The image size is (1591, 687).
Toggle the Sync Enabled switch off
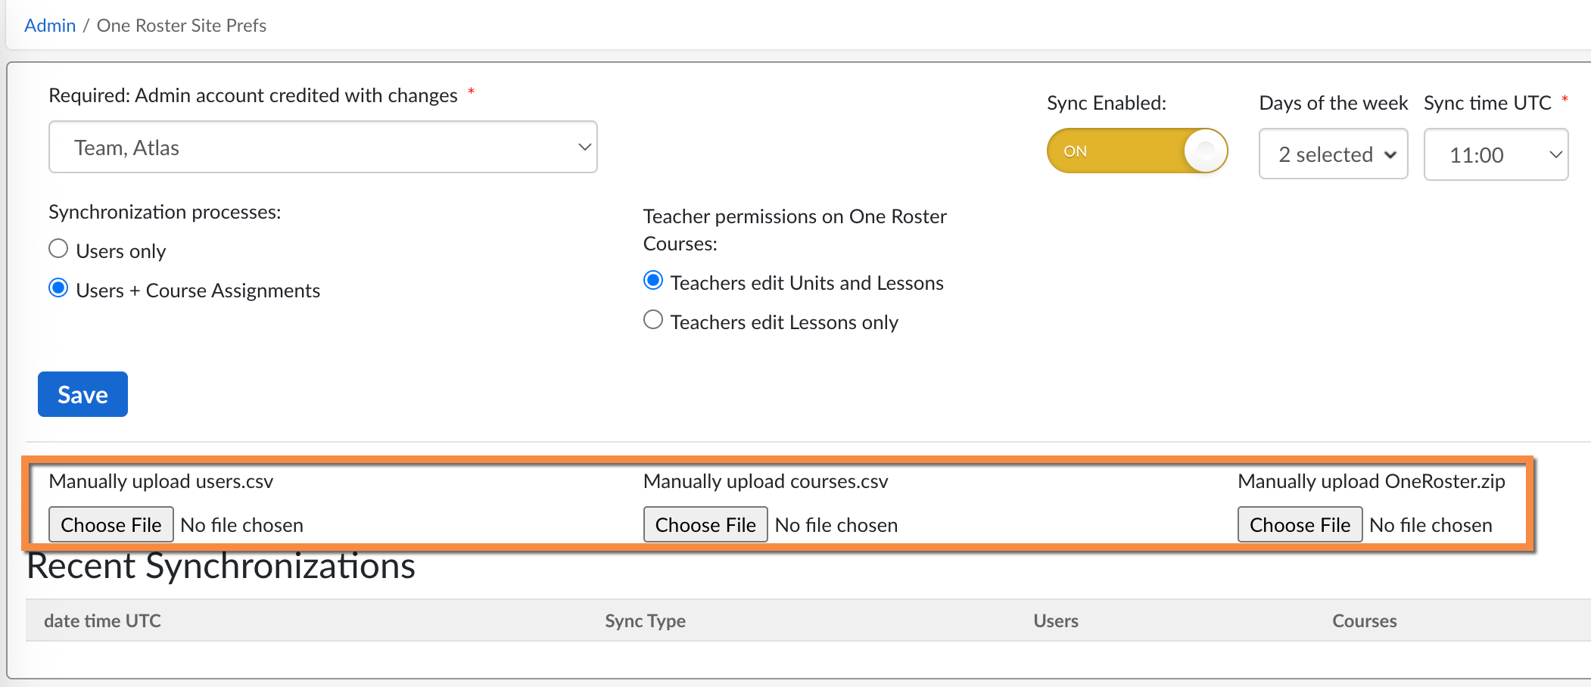tap(1136, 151)
